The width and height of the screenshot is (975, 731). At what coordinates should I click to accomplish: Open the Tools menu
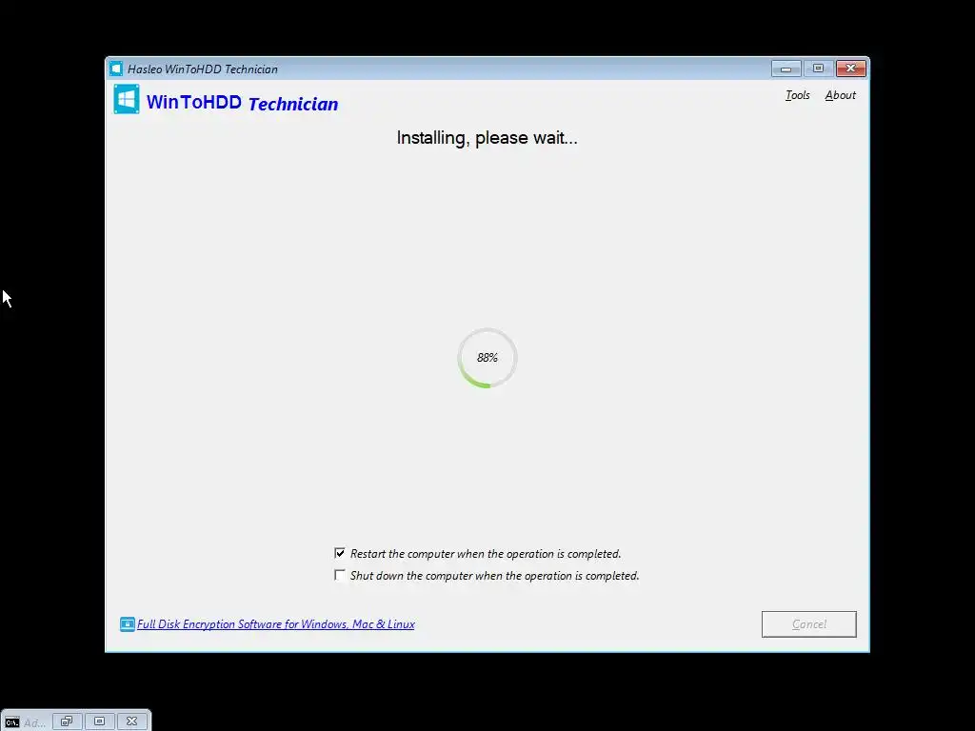[x=797, y=95]
